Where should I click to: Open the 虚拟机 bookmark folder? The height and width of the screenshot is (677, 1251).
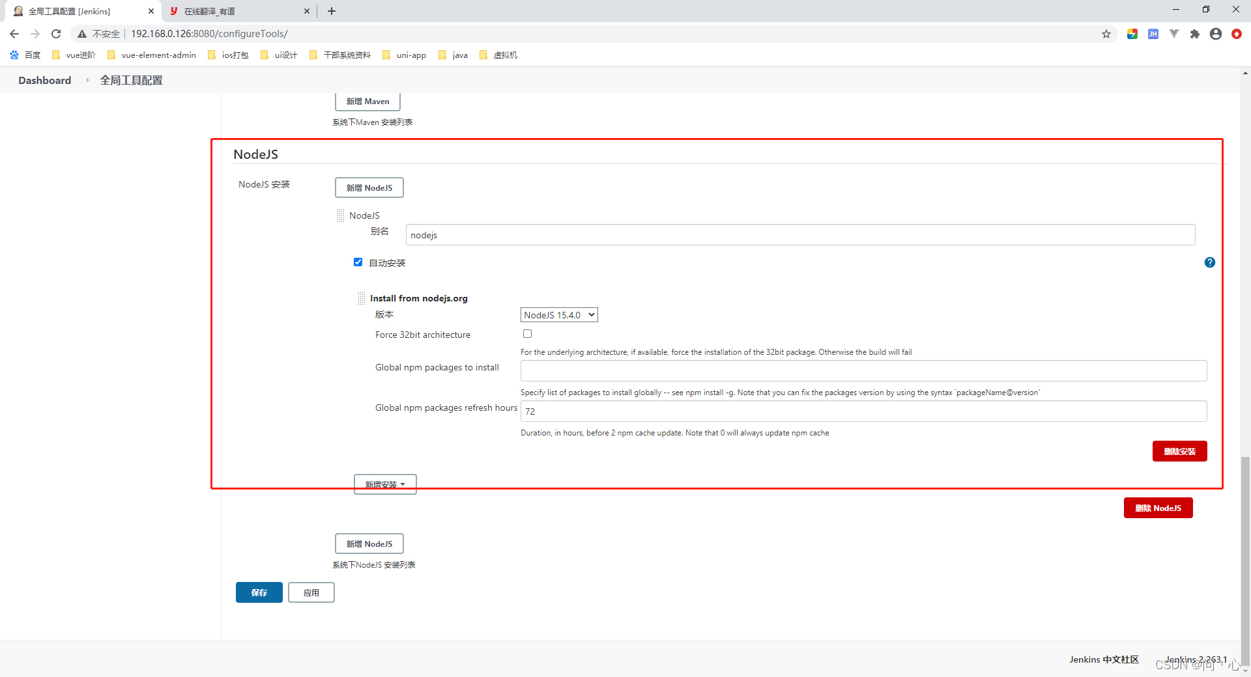click(x=498, y=55)
